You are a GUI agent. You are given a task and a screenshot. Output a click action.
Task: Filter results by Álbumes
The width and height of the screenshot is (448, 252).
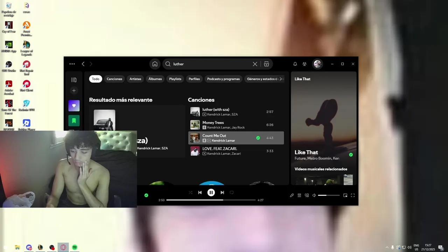pyautogui.click(x=155, y=79)
